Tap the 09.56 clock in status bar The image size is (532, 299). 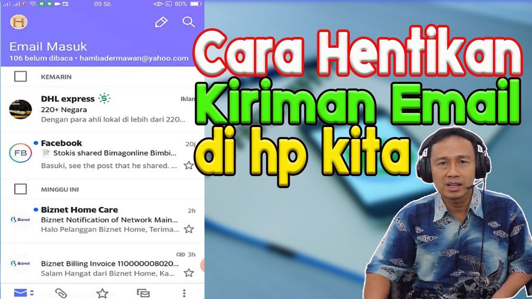[102, 4]
